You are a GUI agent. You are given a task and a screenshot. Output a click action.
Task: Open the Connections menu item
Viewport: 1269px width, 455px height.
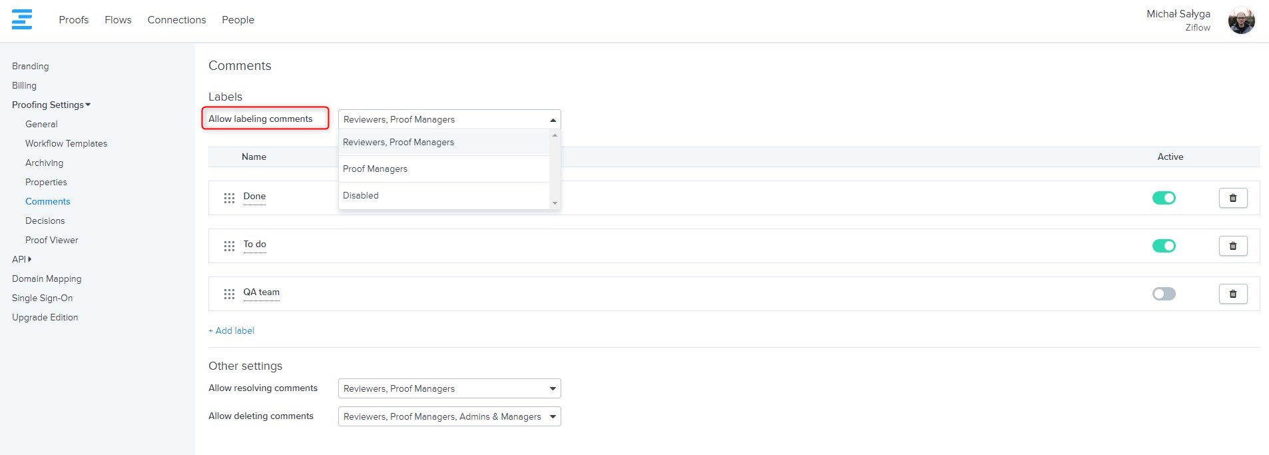coord(176,20)
